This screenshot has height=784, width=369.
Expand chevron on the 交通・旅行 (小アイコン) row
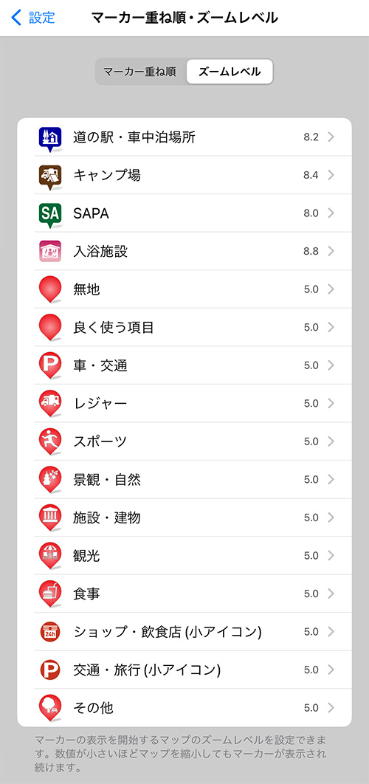coord(331,670)
